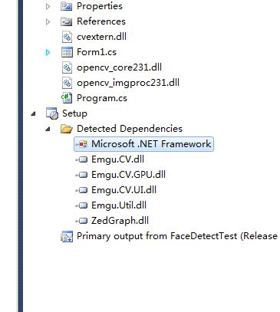Select the Microsoft .NET Framework dependency
The image size is (280, 312).
143,144
